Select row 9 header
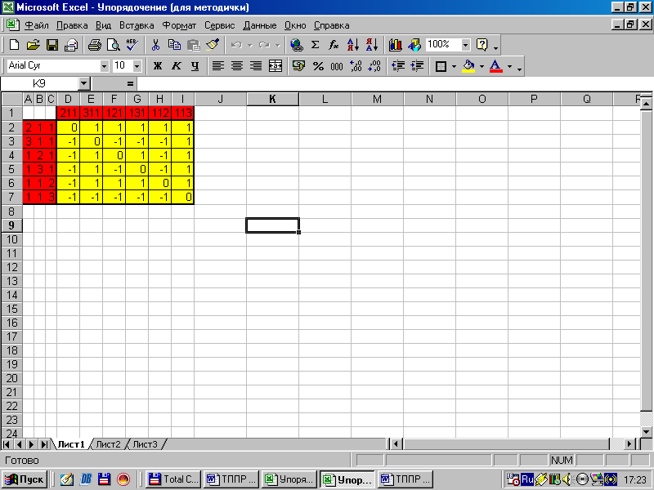Viewport: 654px width, 490px height. [x=11, y=225]
